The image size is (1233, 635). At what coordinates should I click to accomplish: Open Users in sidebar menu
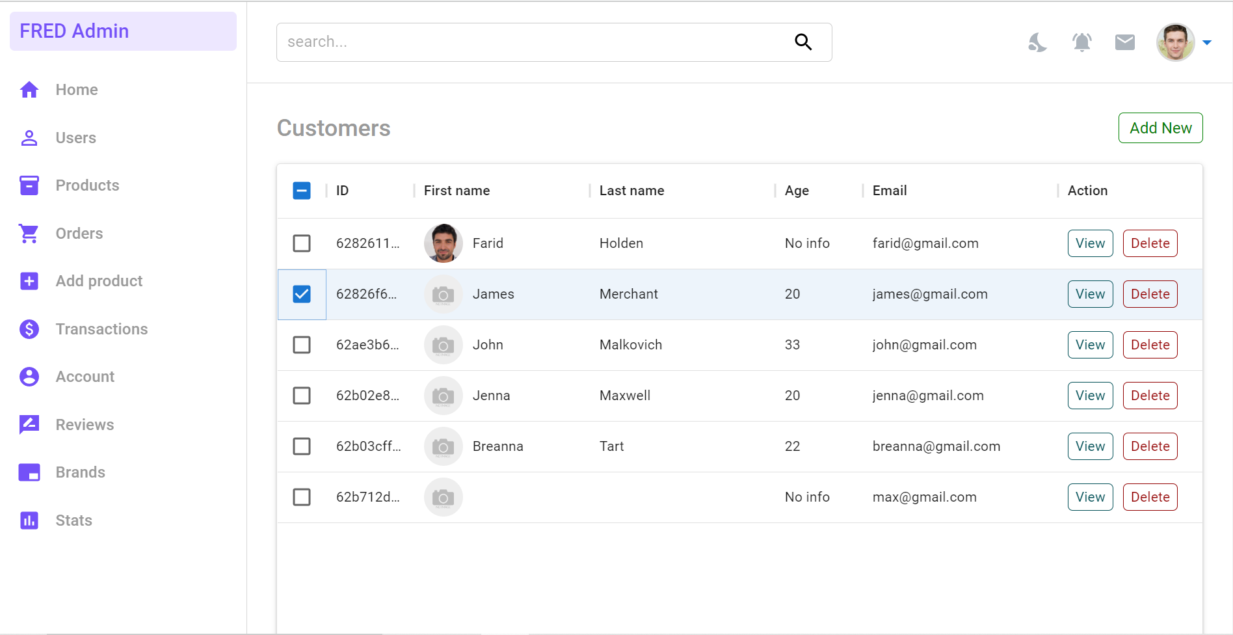pos(76,138)
